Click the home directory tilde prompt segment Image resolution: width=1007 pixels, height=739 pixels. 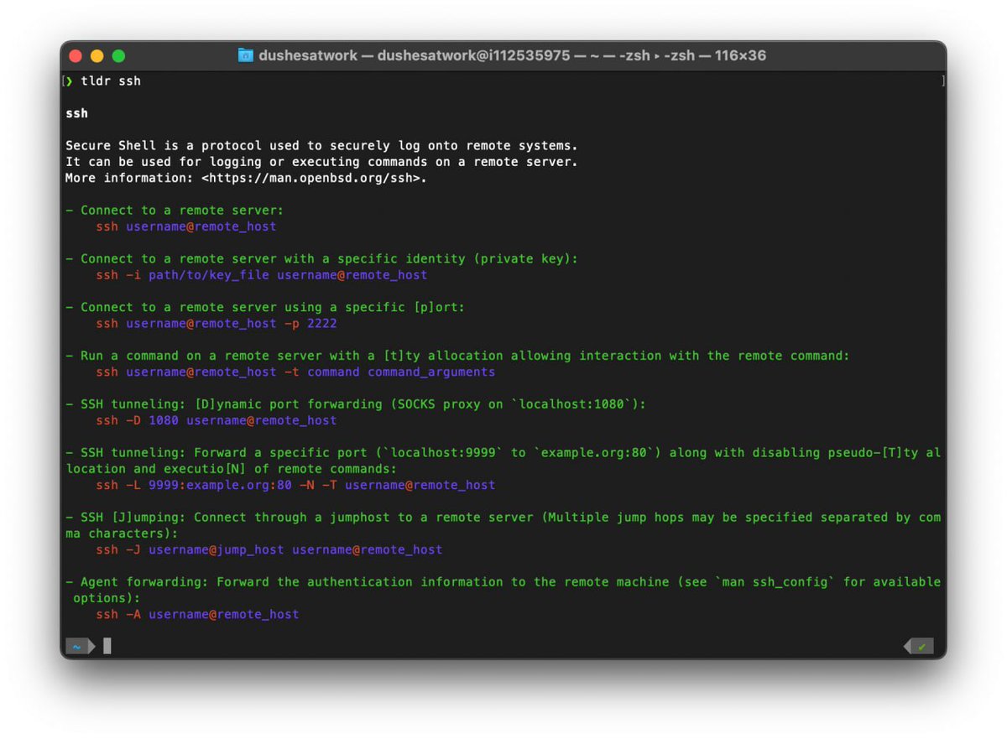(x=79, y=647)
